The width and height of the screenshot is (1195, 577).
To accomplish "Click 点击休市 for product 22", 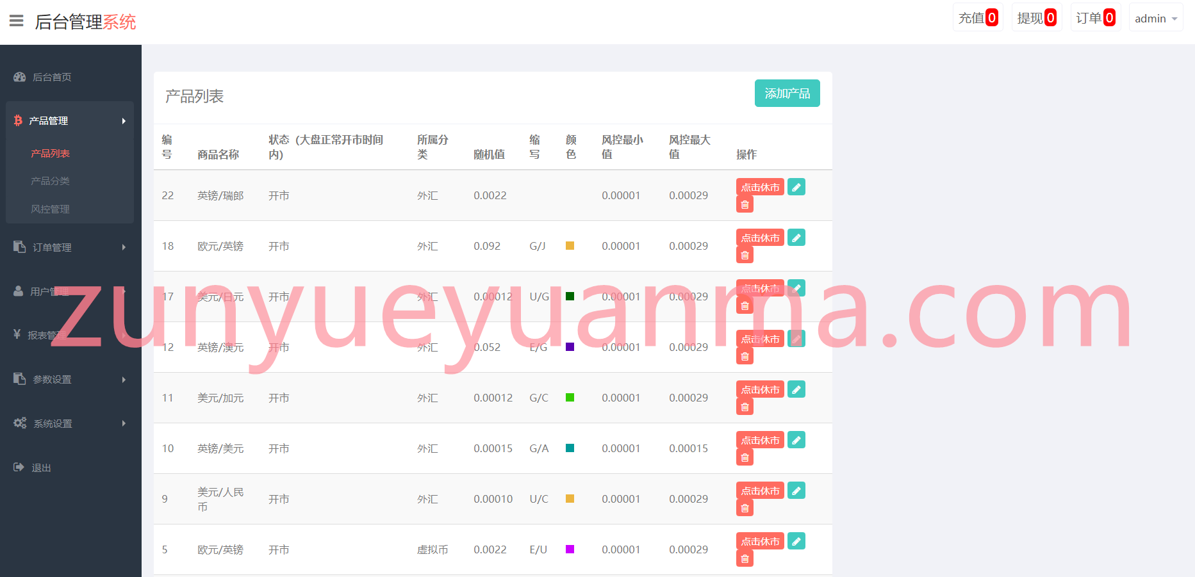I will click(x=760, y=187).
